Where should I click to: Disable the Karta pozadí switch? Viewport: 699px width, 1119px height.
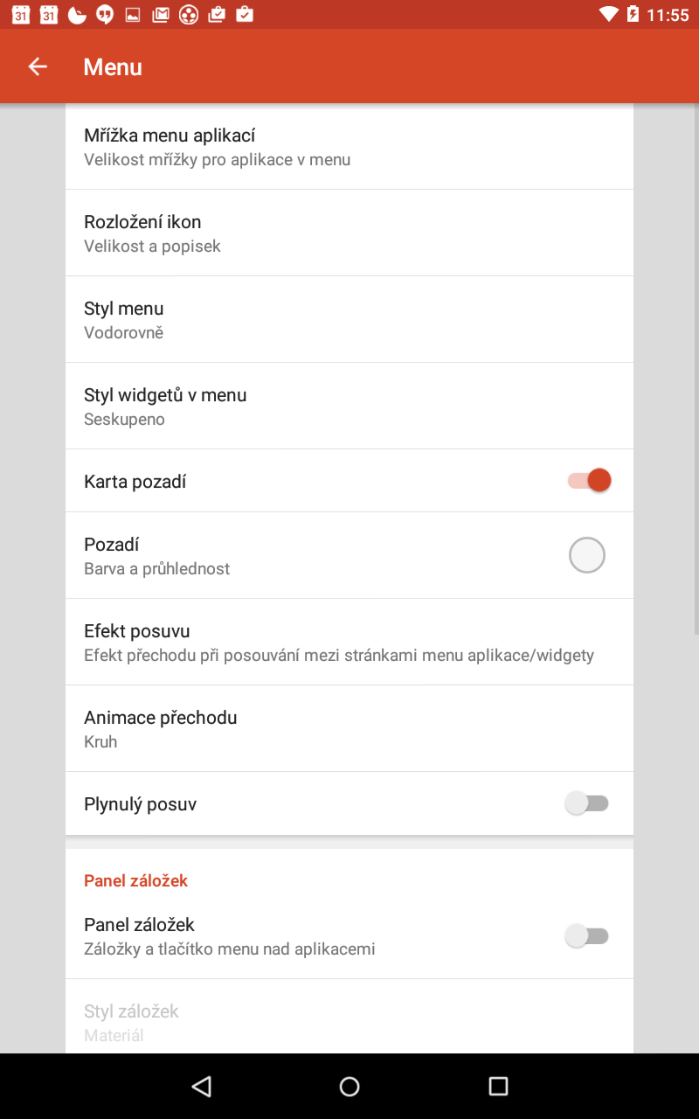tap(588, 480)
